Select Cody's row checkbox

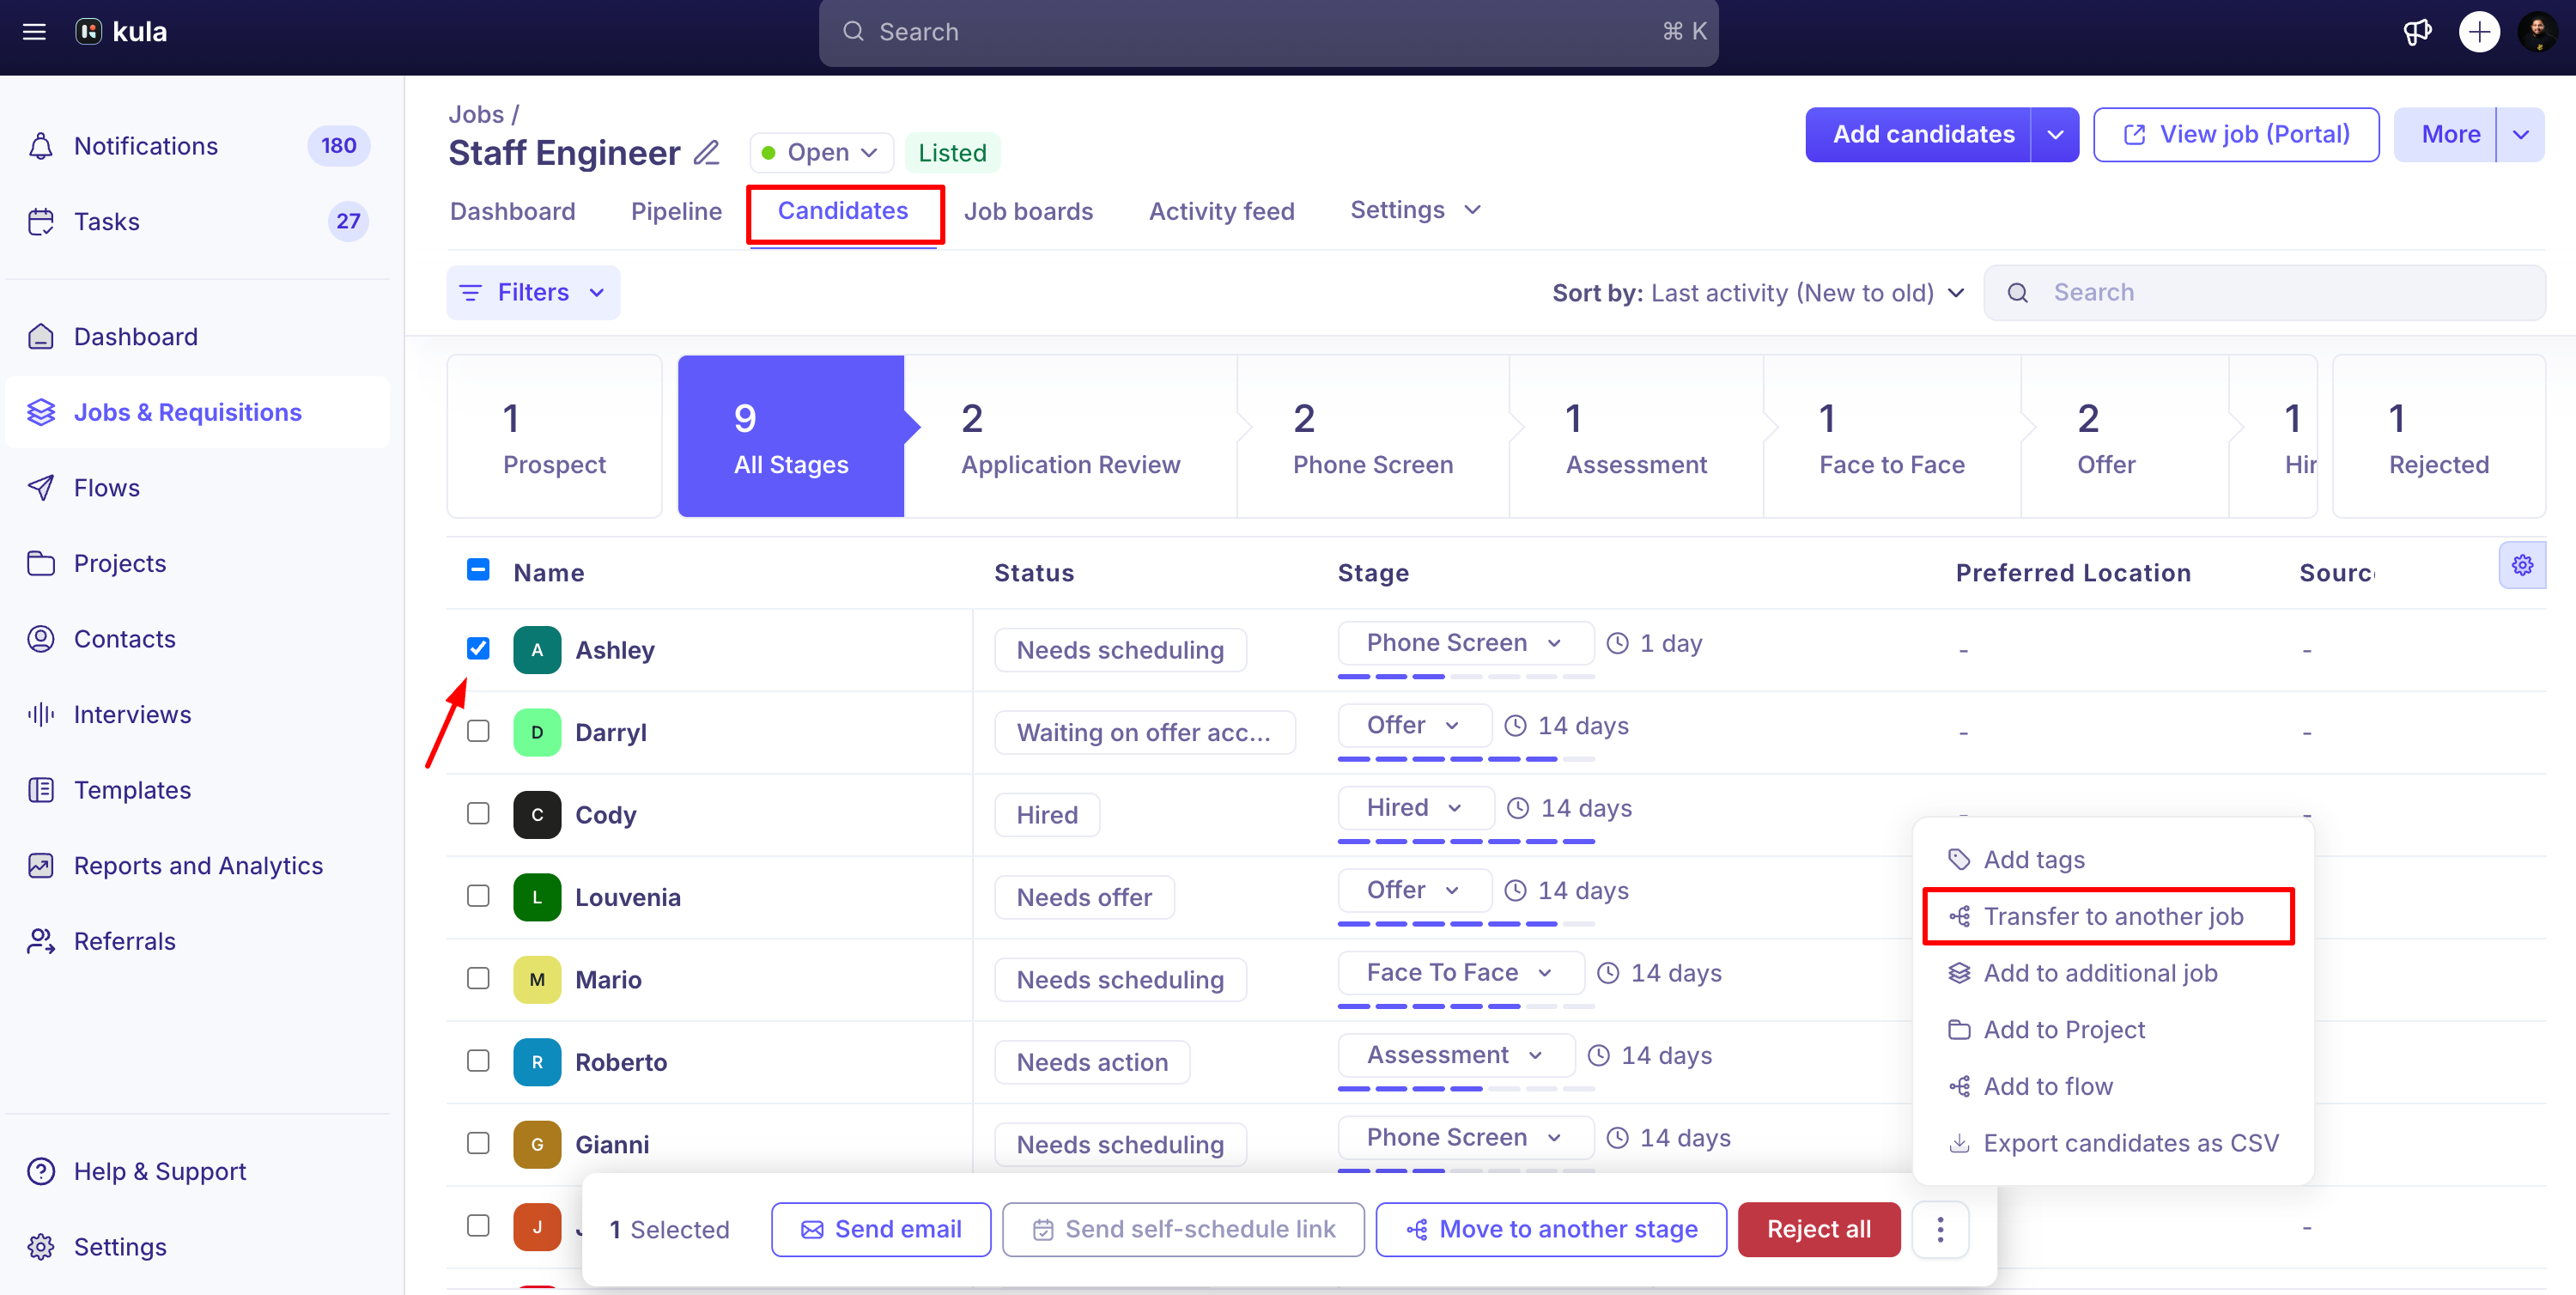click(478, 813)
